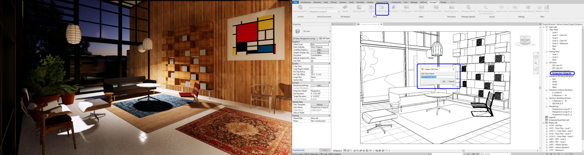
Task: Open Enscape Visual Settings icon
Action: click(x=528, y=7)
